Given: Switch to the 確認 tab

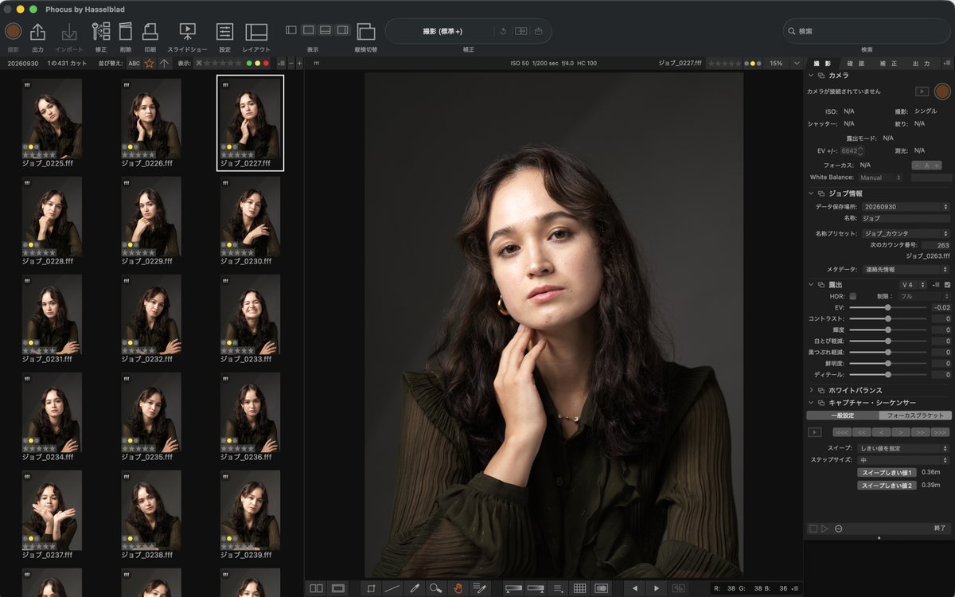Looking at the screenshot, I should click(856, 63).
